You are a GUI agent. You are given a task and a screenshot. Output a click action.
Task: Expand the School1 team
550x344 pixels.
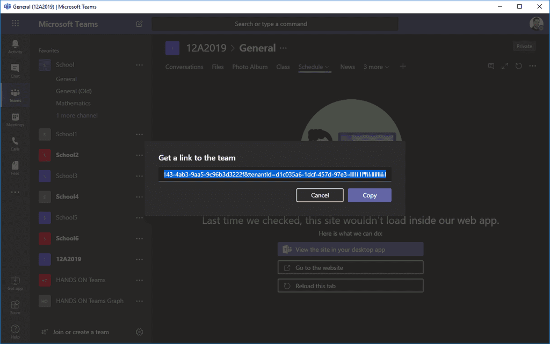[x=66, y=134]
